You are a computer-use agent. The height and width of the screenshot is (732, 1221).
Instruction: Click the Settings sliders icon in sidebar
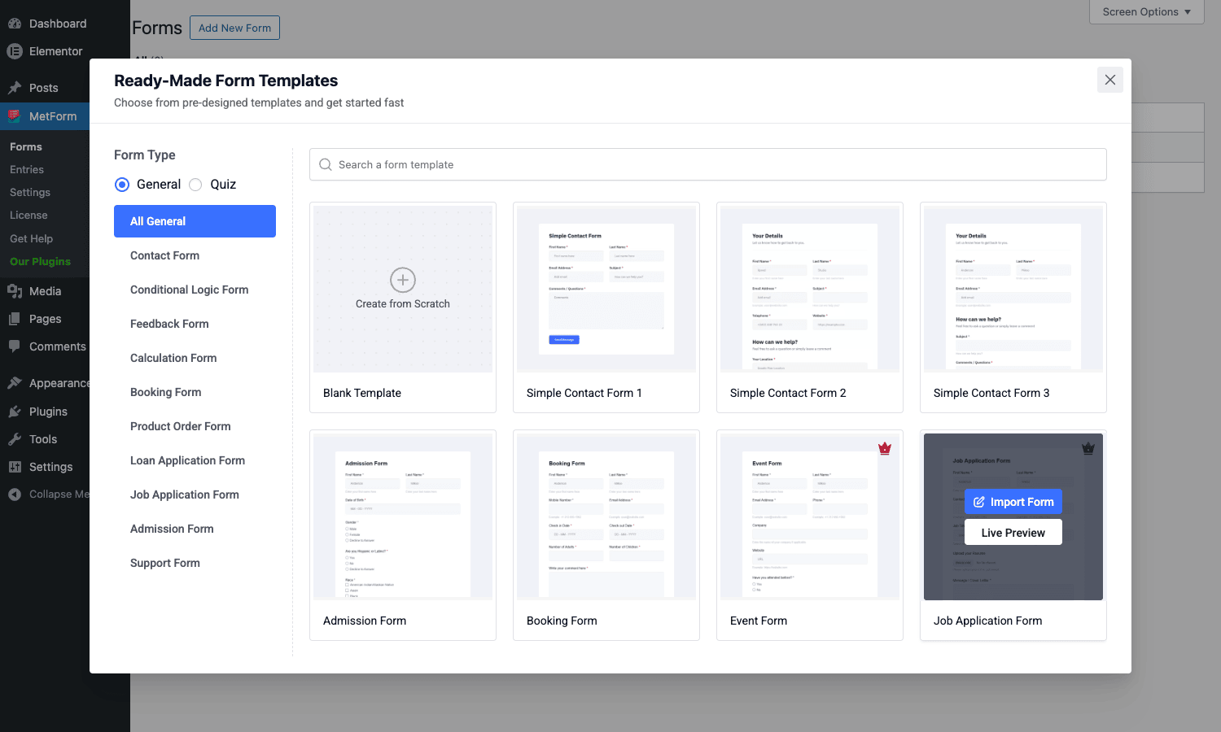15,467
